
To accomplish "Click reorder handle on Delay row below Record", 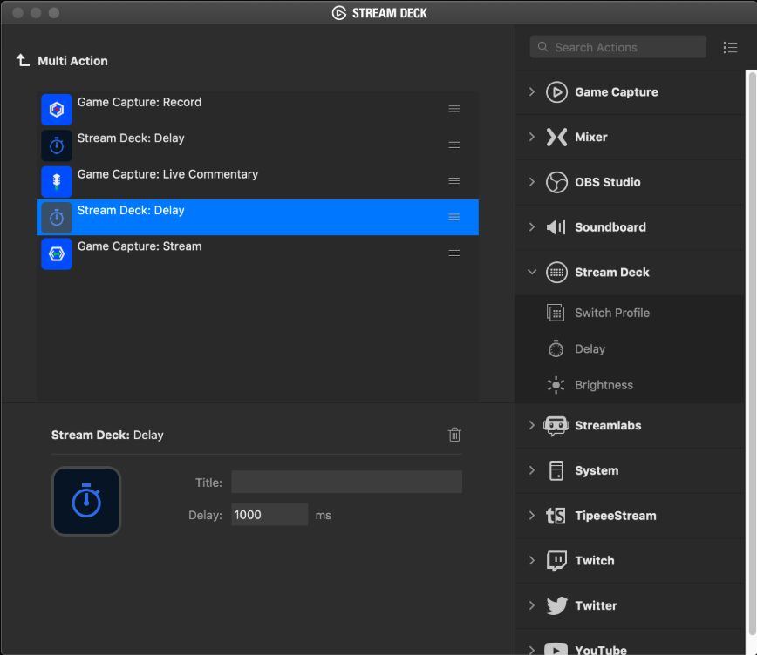I will point(454,145).
